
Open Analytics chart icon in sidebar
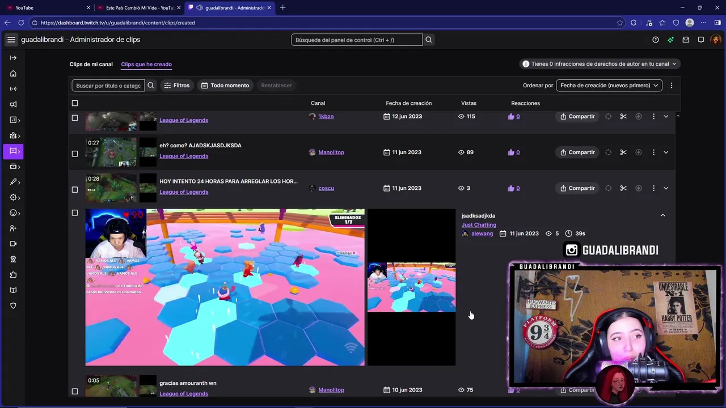pyautogui.click(x=14, y=120)
